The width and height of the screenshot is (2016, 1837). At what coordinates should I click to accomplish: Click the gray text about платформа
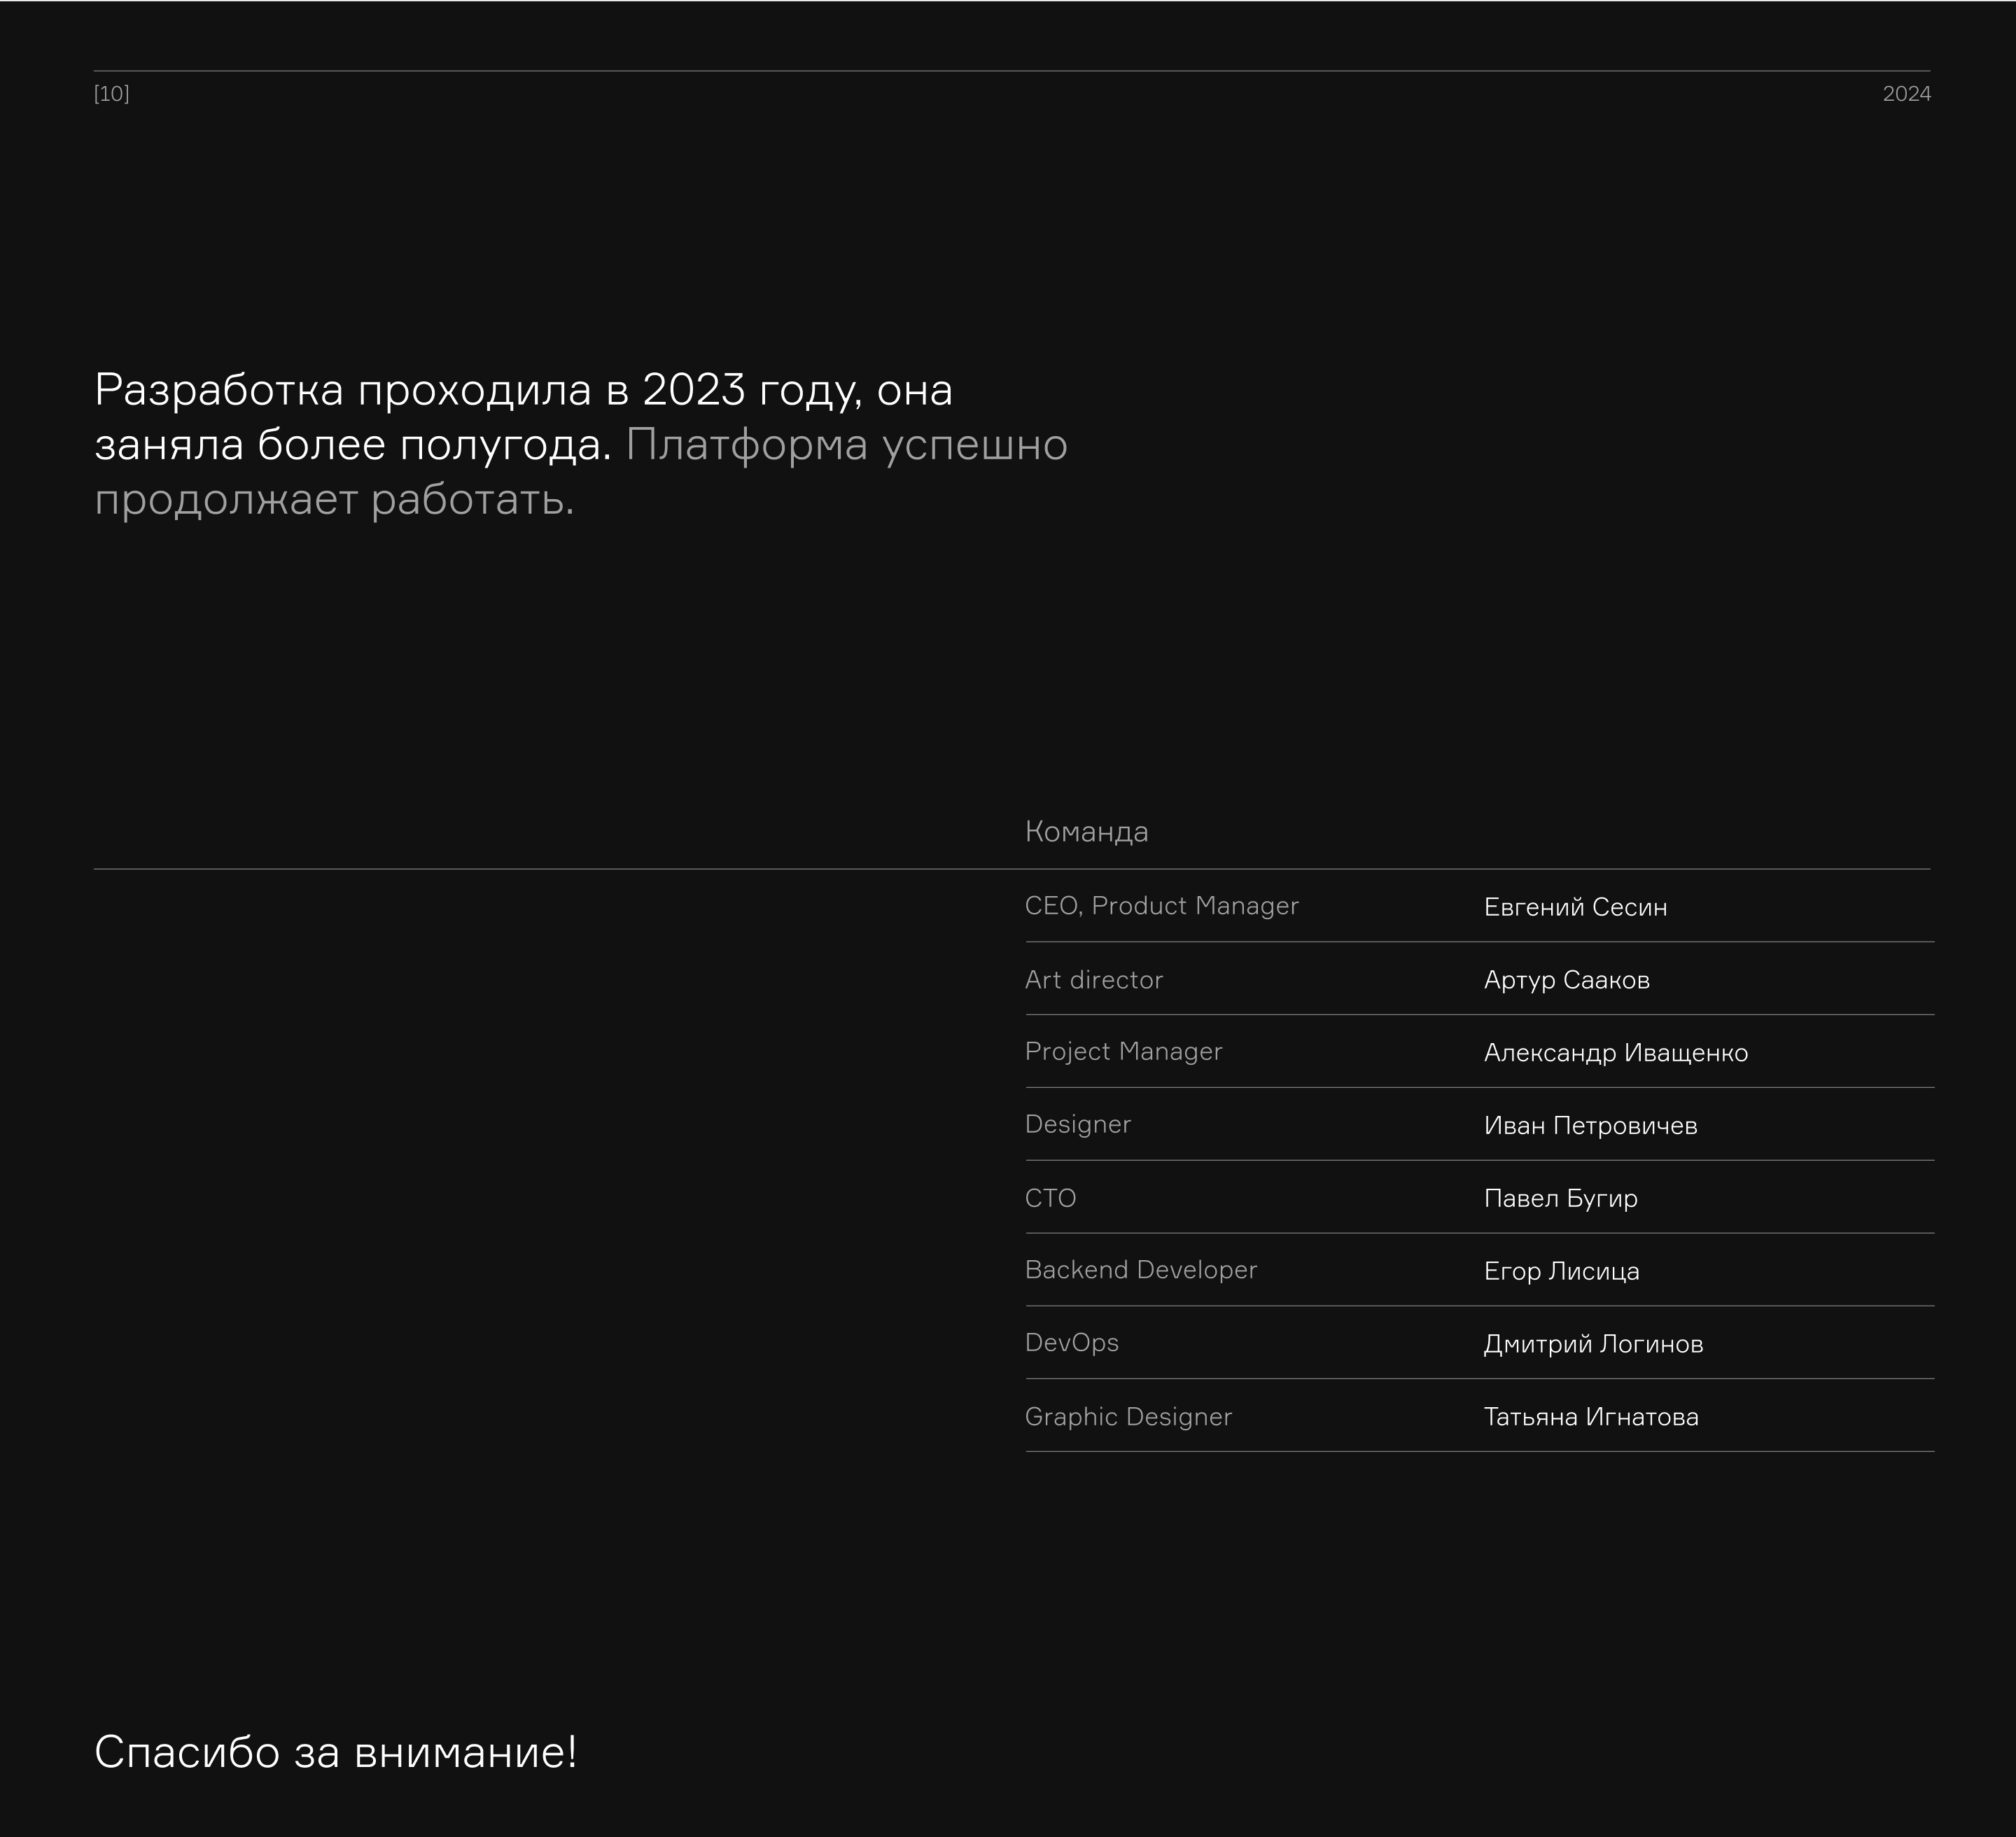[846, 445]
